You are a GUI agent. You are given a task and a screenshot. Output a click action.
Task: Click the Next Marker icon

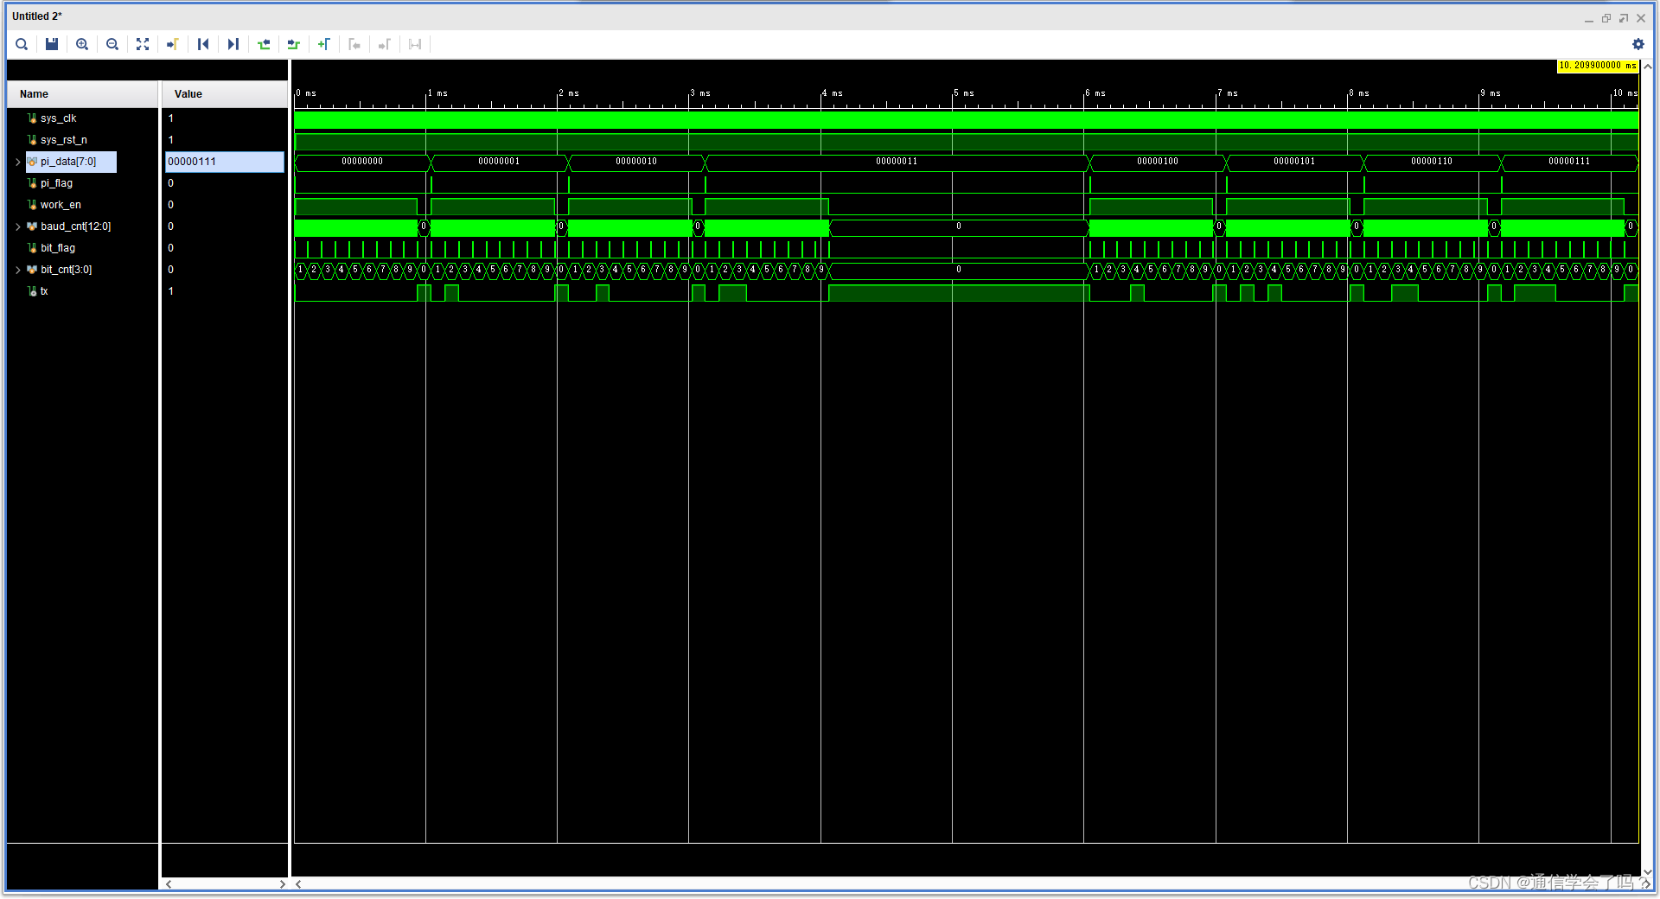pyautogui.click(x=385, y=44)
